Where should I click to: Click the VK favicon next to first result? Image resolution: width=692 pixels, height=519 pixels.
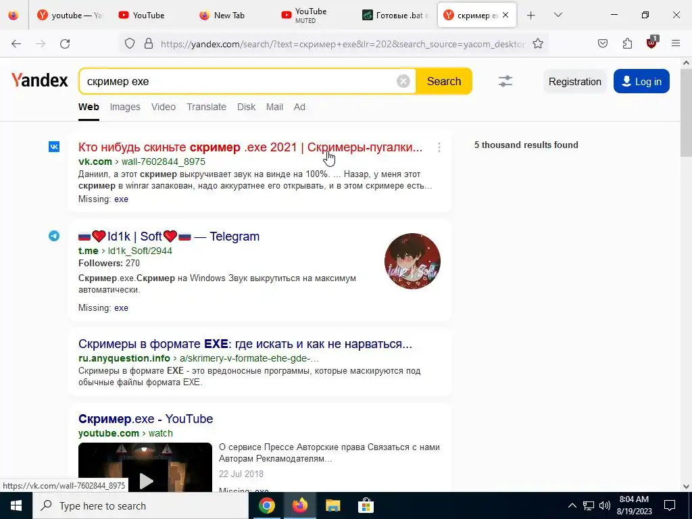tap(54, 147)
